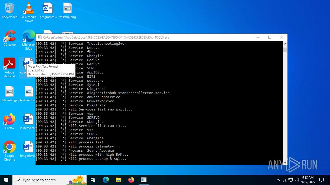Select willship.png image file
Viewport: 330px width, 185px height.
[x=67, y=11]
